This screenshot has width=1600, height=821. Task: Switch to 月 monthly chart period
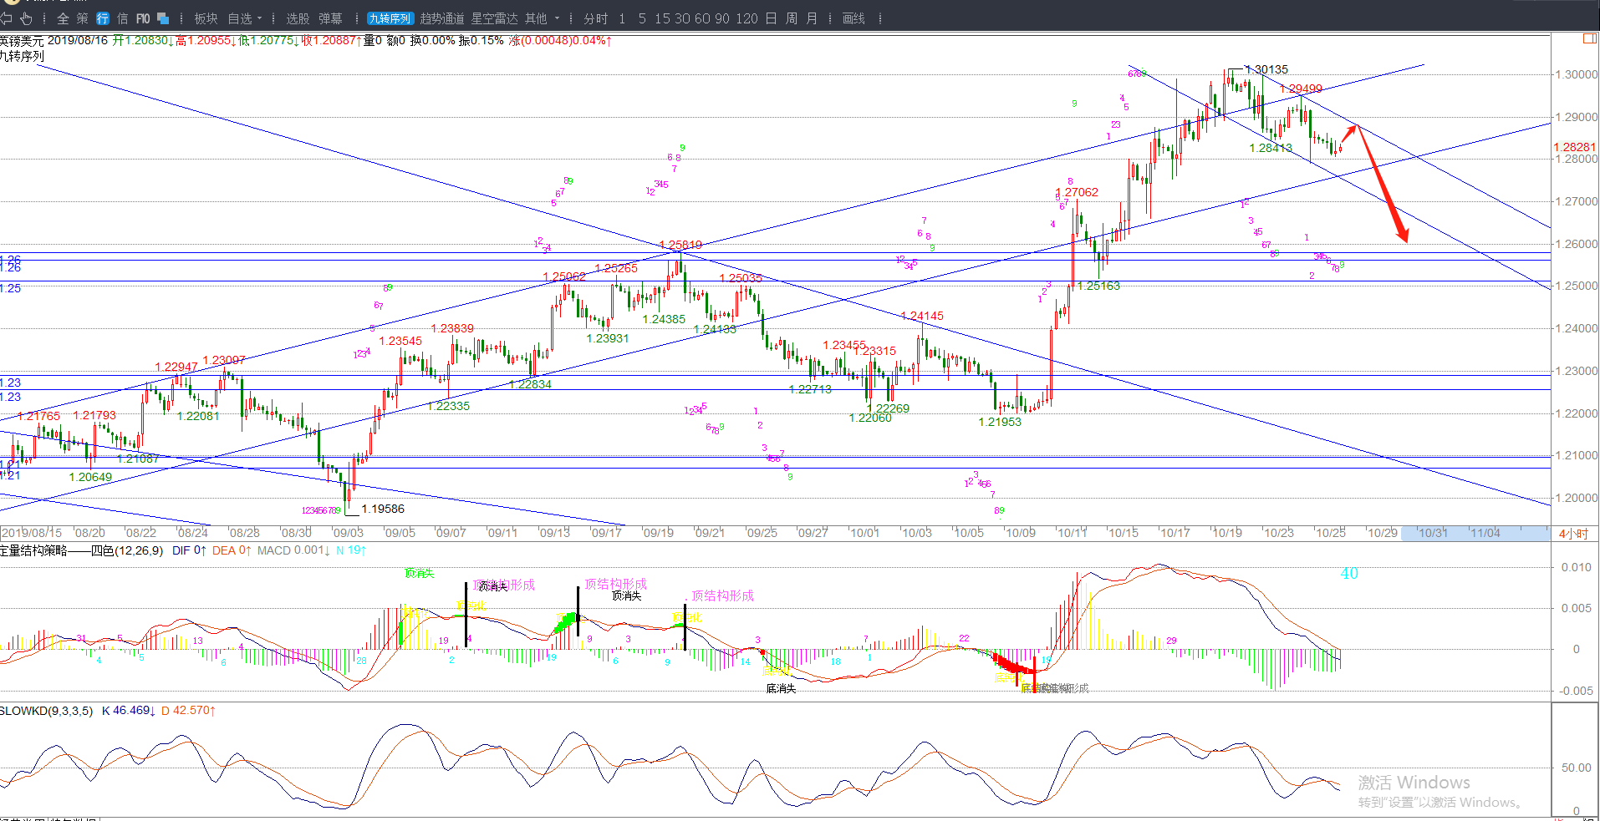point(812,18)
